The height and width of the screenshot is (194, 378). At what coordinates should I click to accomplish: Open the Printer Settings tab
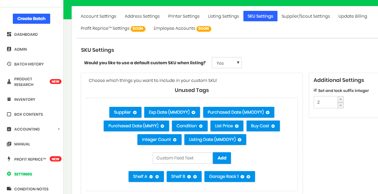pos(184,16)
